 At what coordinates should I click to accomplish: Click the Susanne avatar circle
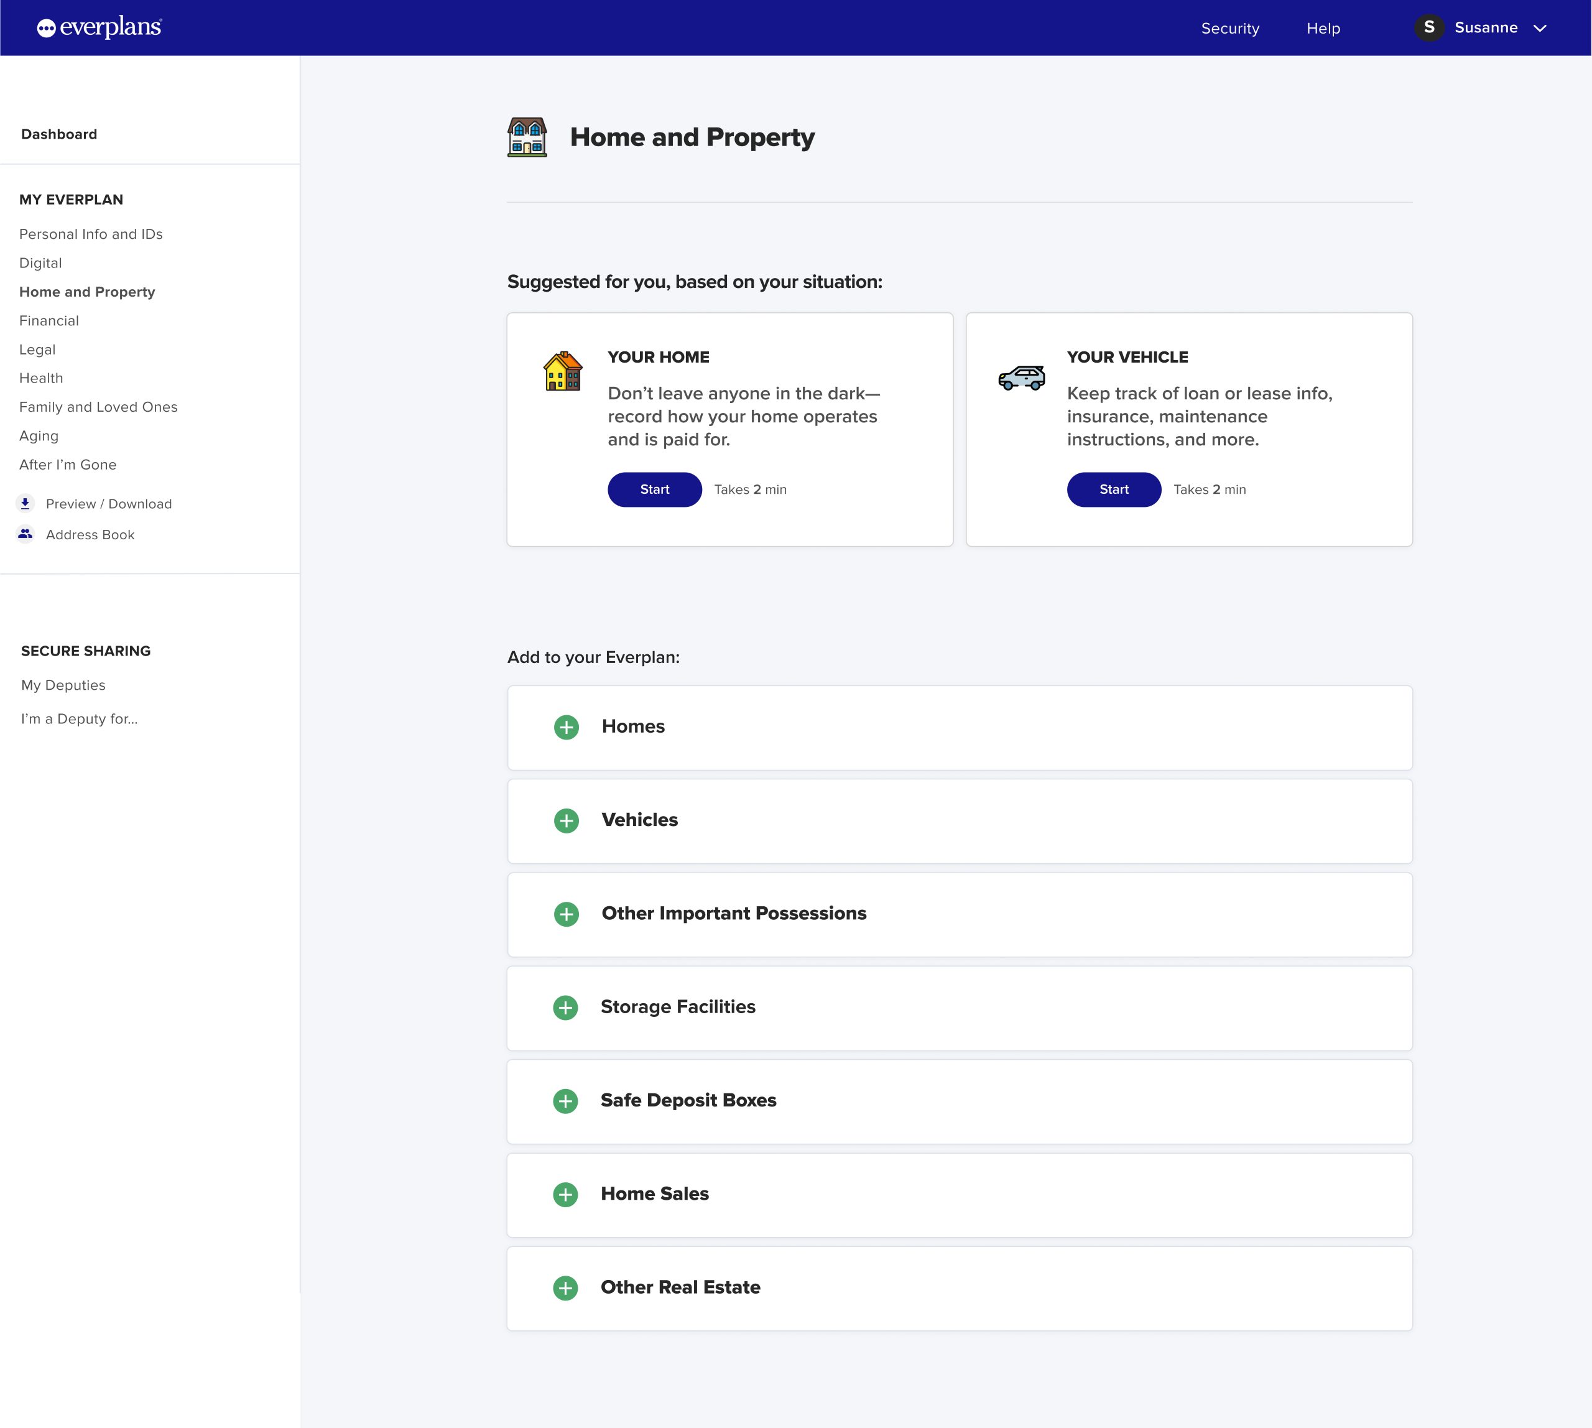click(x=1429, y=27)
